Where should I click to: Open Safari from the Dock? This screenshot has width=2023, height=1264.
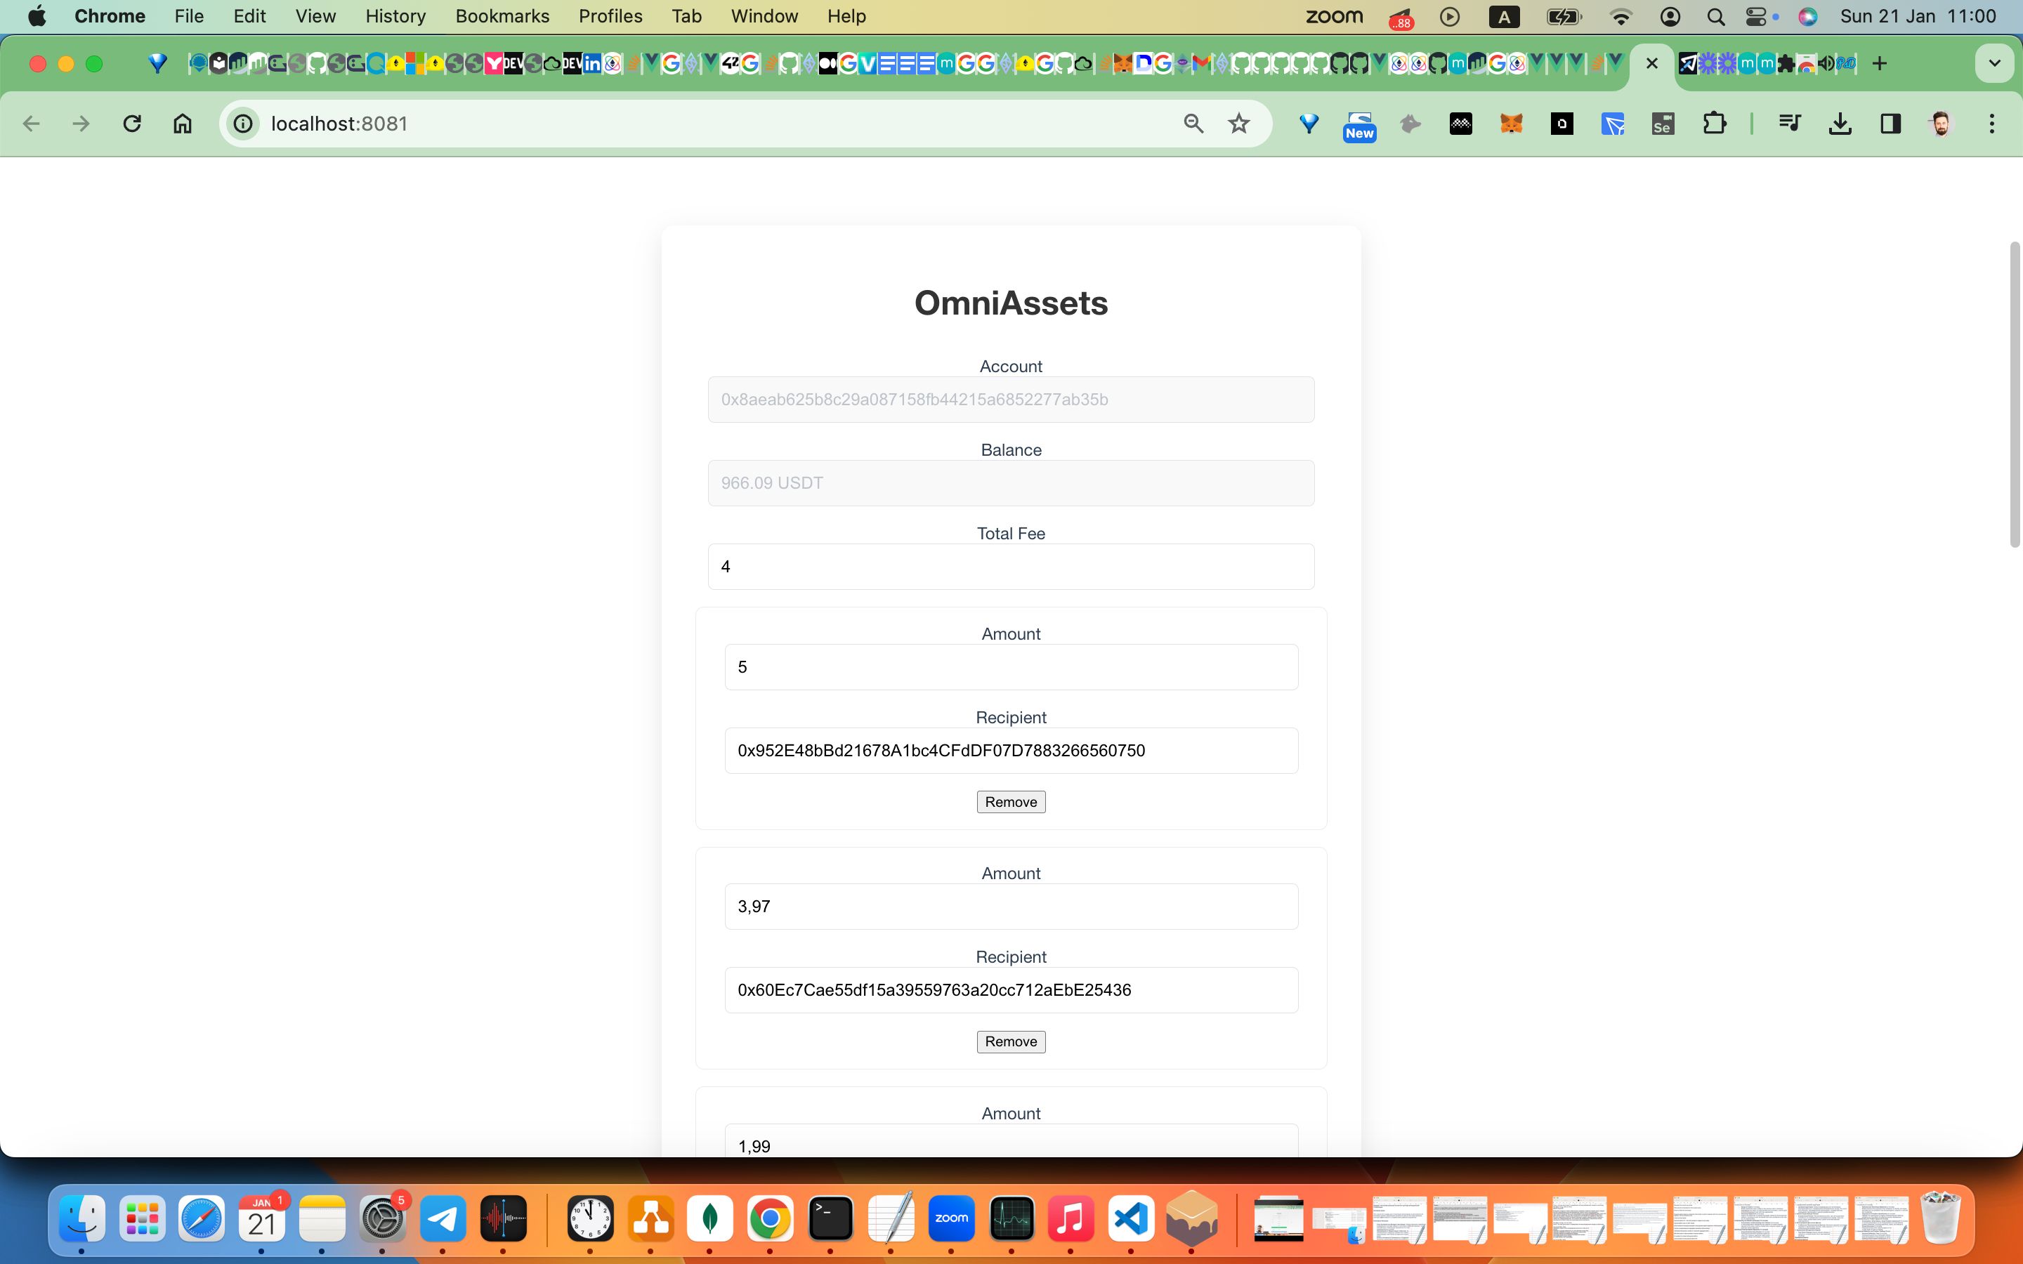202,1219
